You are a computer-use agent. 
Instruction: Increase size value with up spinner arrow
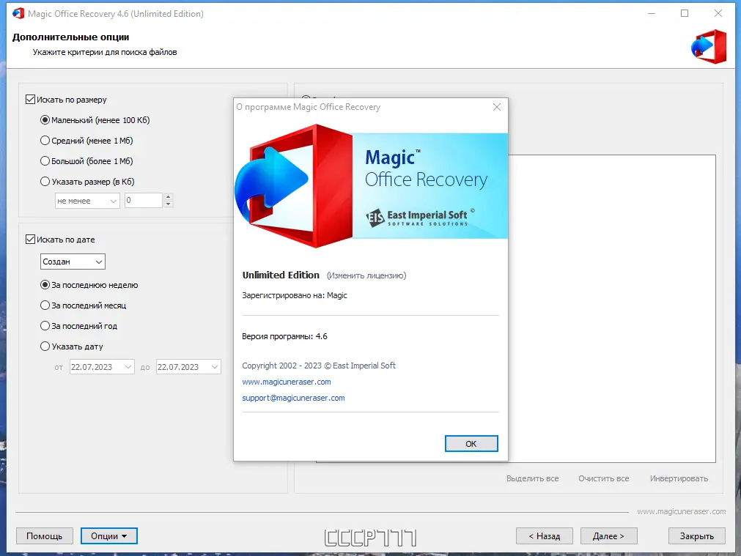click(169, 197)
